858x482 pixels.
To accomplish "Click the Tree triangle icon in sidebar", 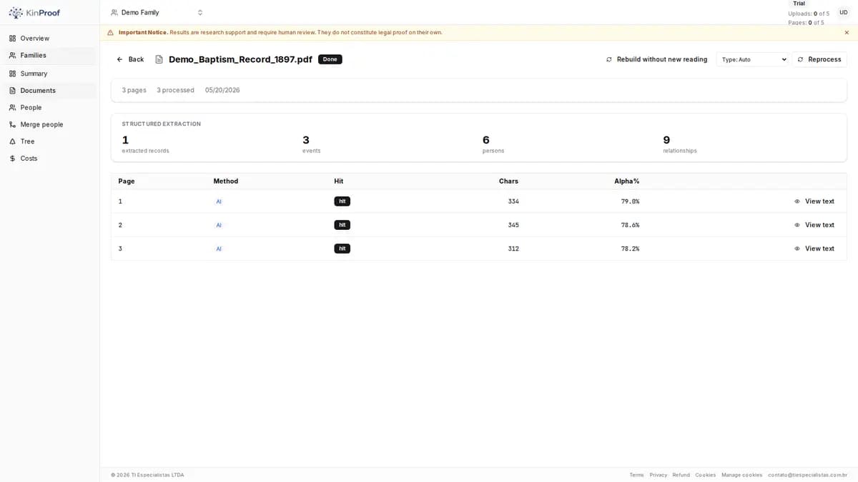I will point(12,141).
